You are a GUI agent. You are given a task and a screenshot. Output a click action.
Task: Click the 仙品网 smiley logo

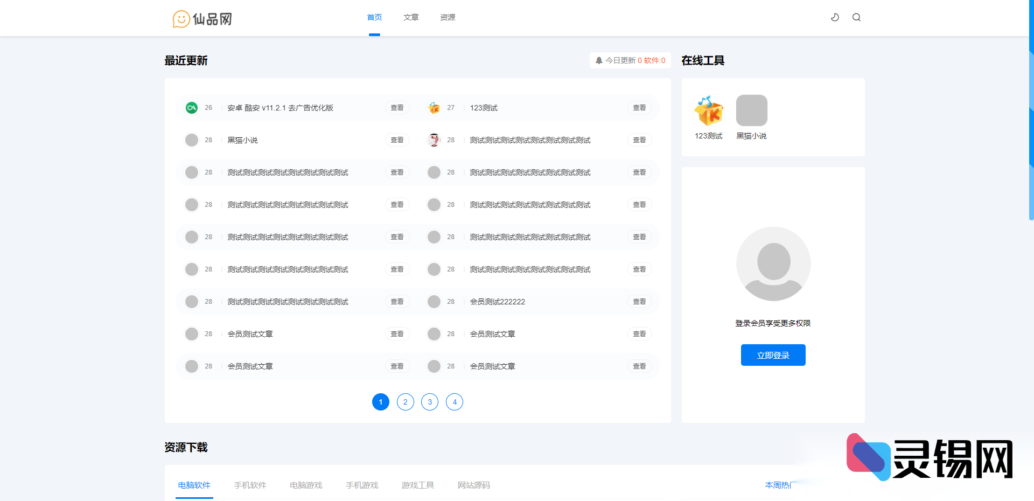[x=181, y=18]
